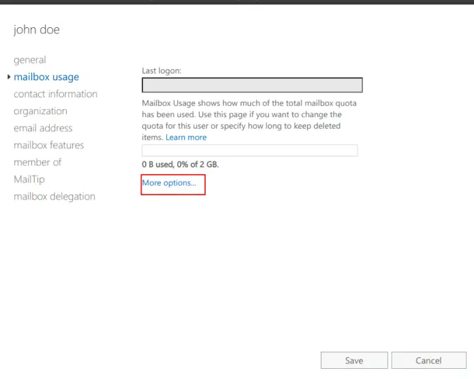The height and width of the screenshot is (379, 474).
Task: Select the mailbox usage section
Action: (x=46, y=77)
